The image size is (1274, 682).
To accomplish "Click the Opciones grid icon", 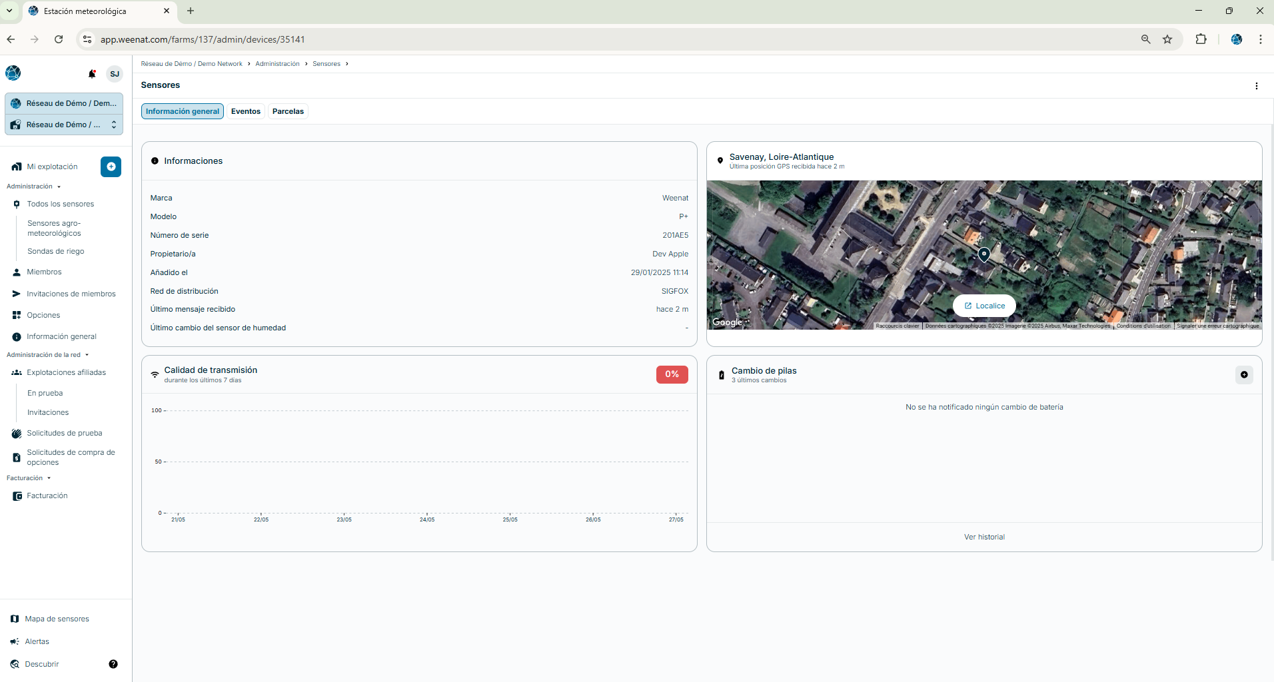I will 17,315.
